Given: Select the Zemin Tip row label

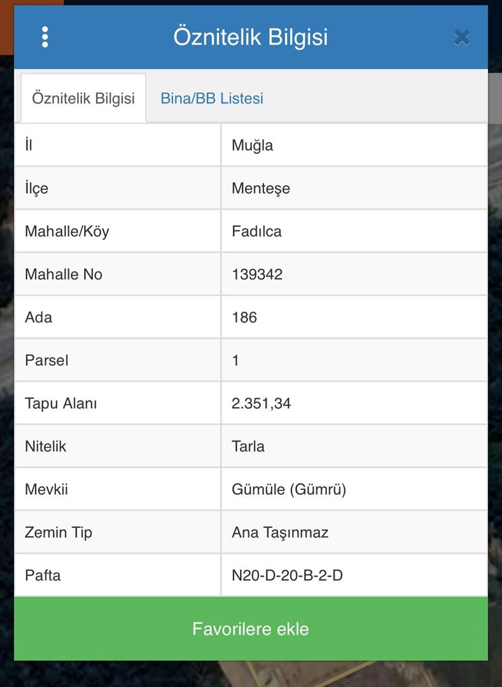Looking at the screenshot, I should 59,532.
